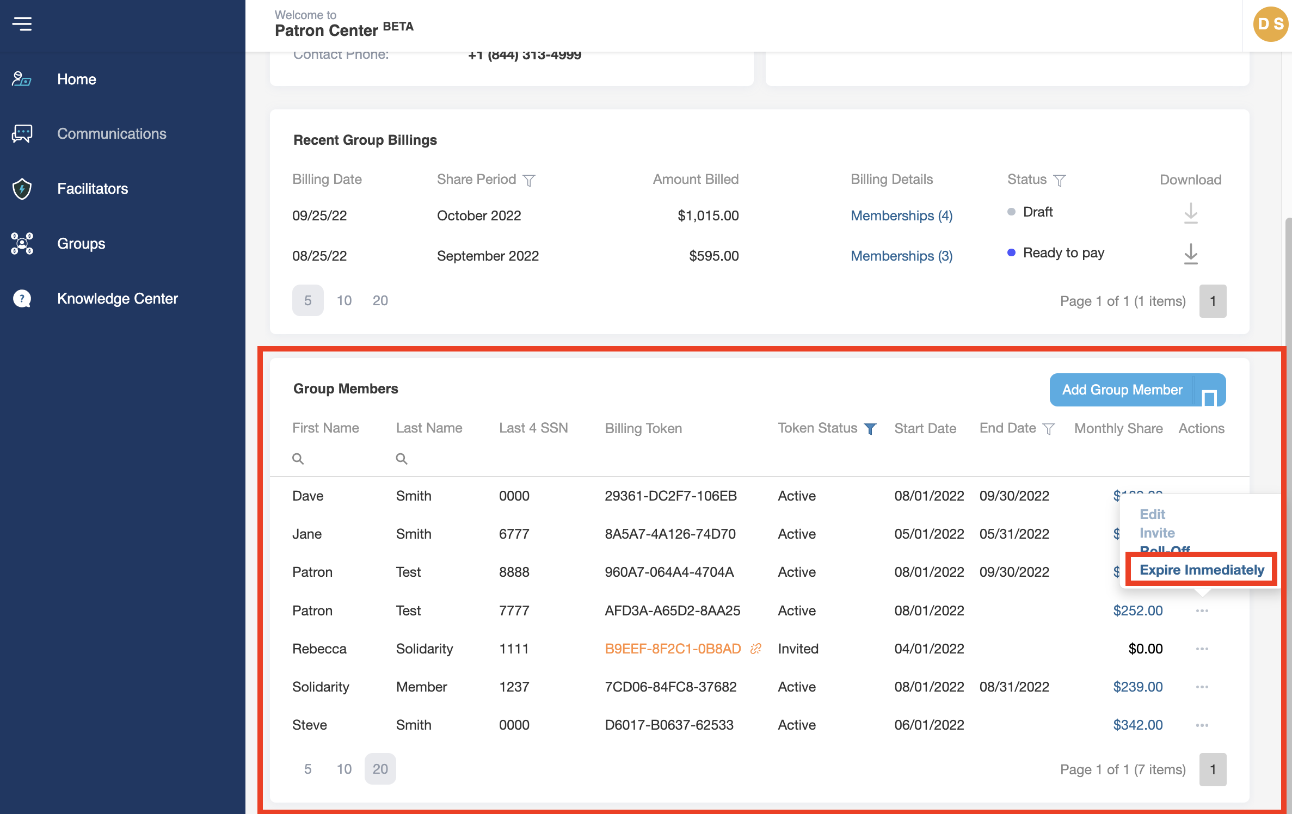1292x814 pixels.
Task: Click the Groups network icon
Action: (x=22, y=244)
